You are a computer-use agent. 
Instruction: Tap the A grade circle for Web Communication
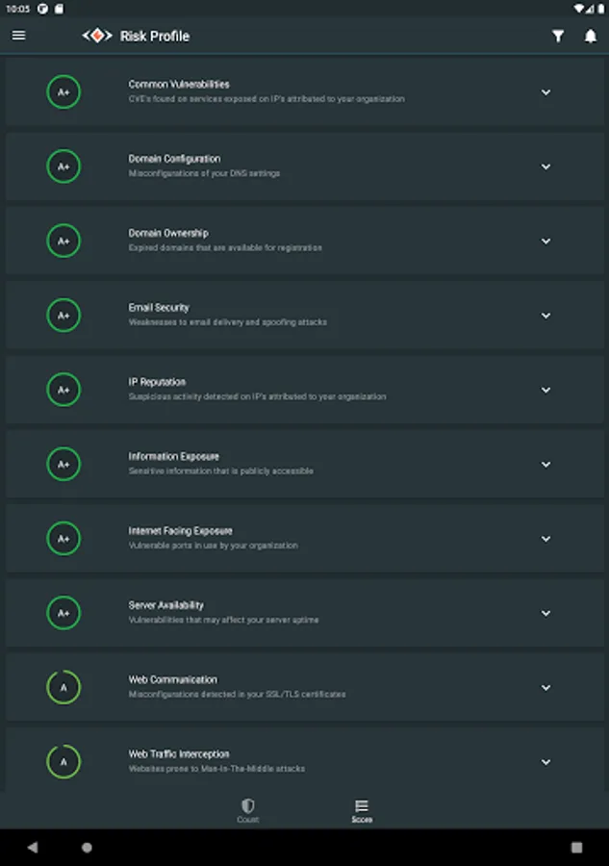[63, 687]
